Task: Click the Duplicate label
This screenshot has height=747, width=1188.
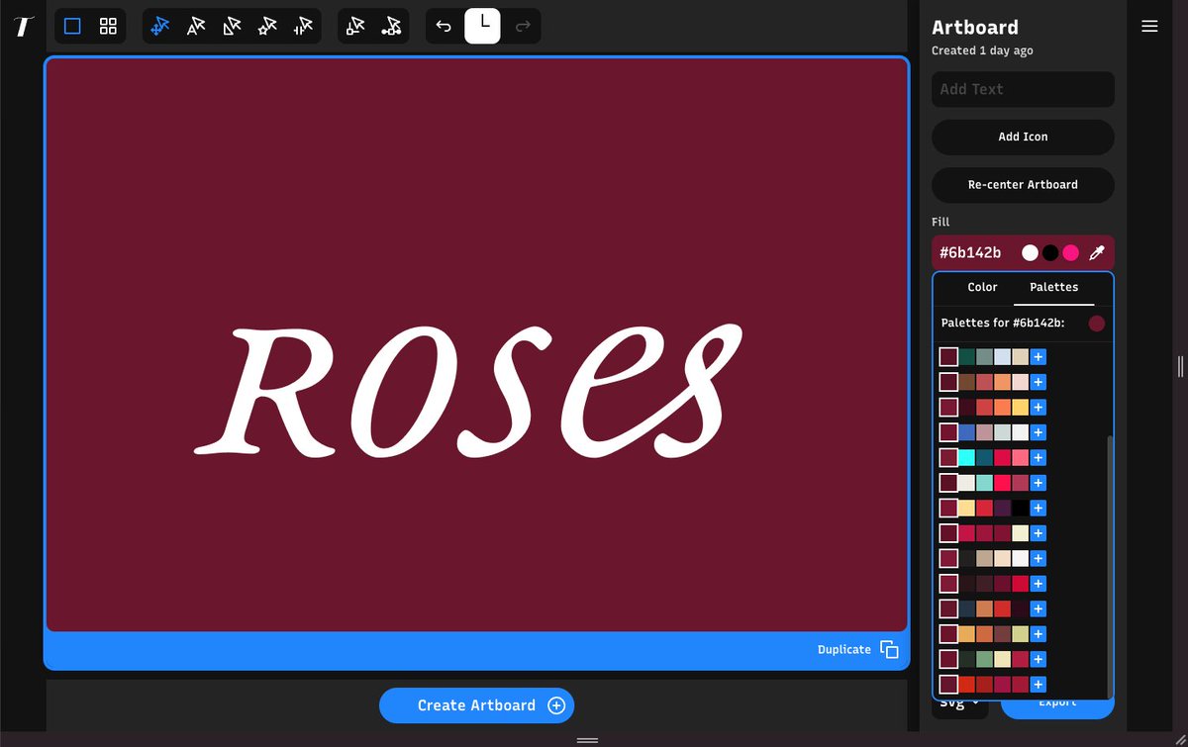Action: (x=844, y=650)
